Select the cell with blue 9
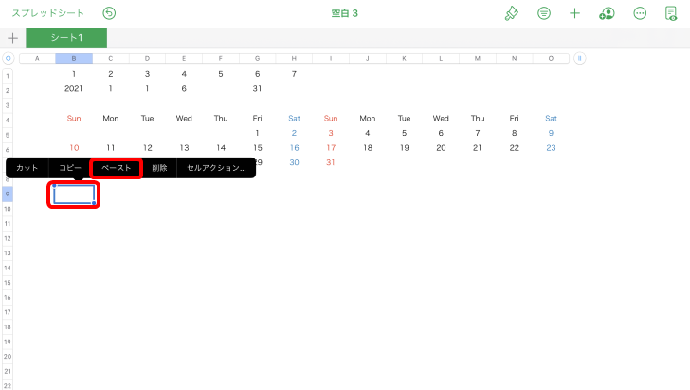The width and height of the screenshot is (690, 390). pos(551,133)
